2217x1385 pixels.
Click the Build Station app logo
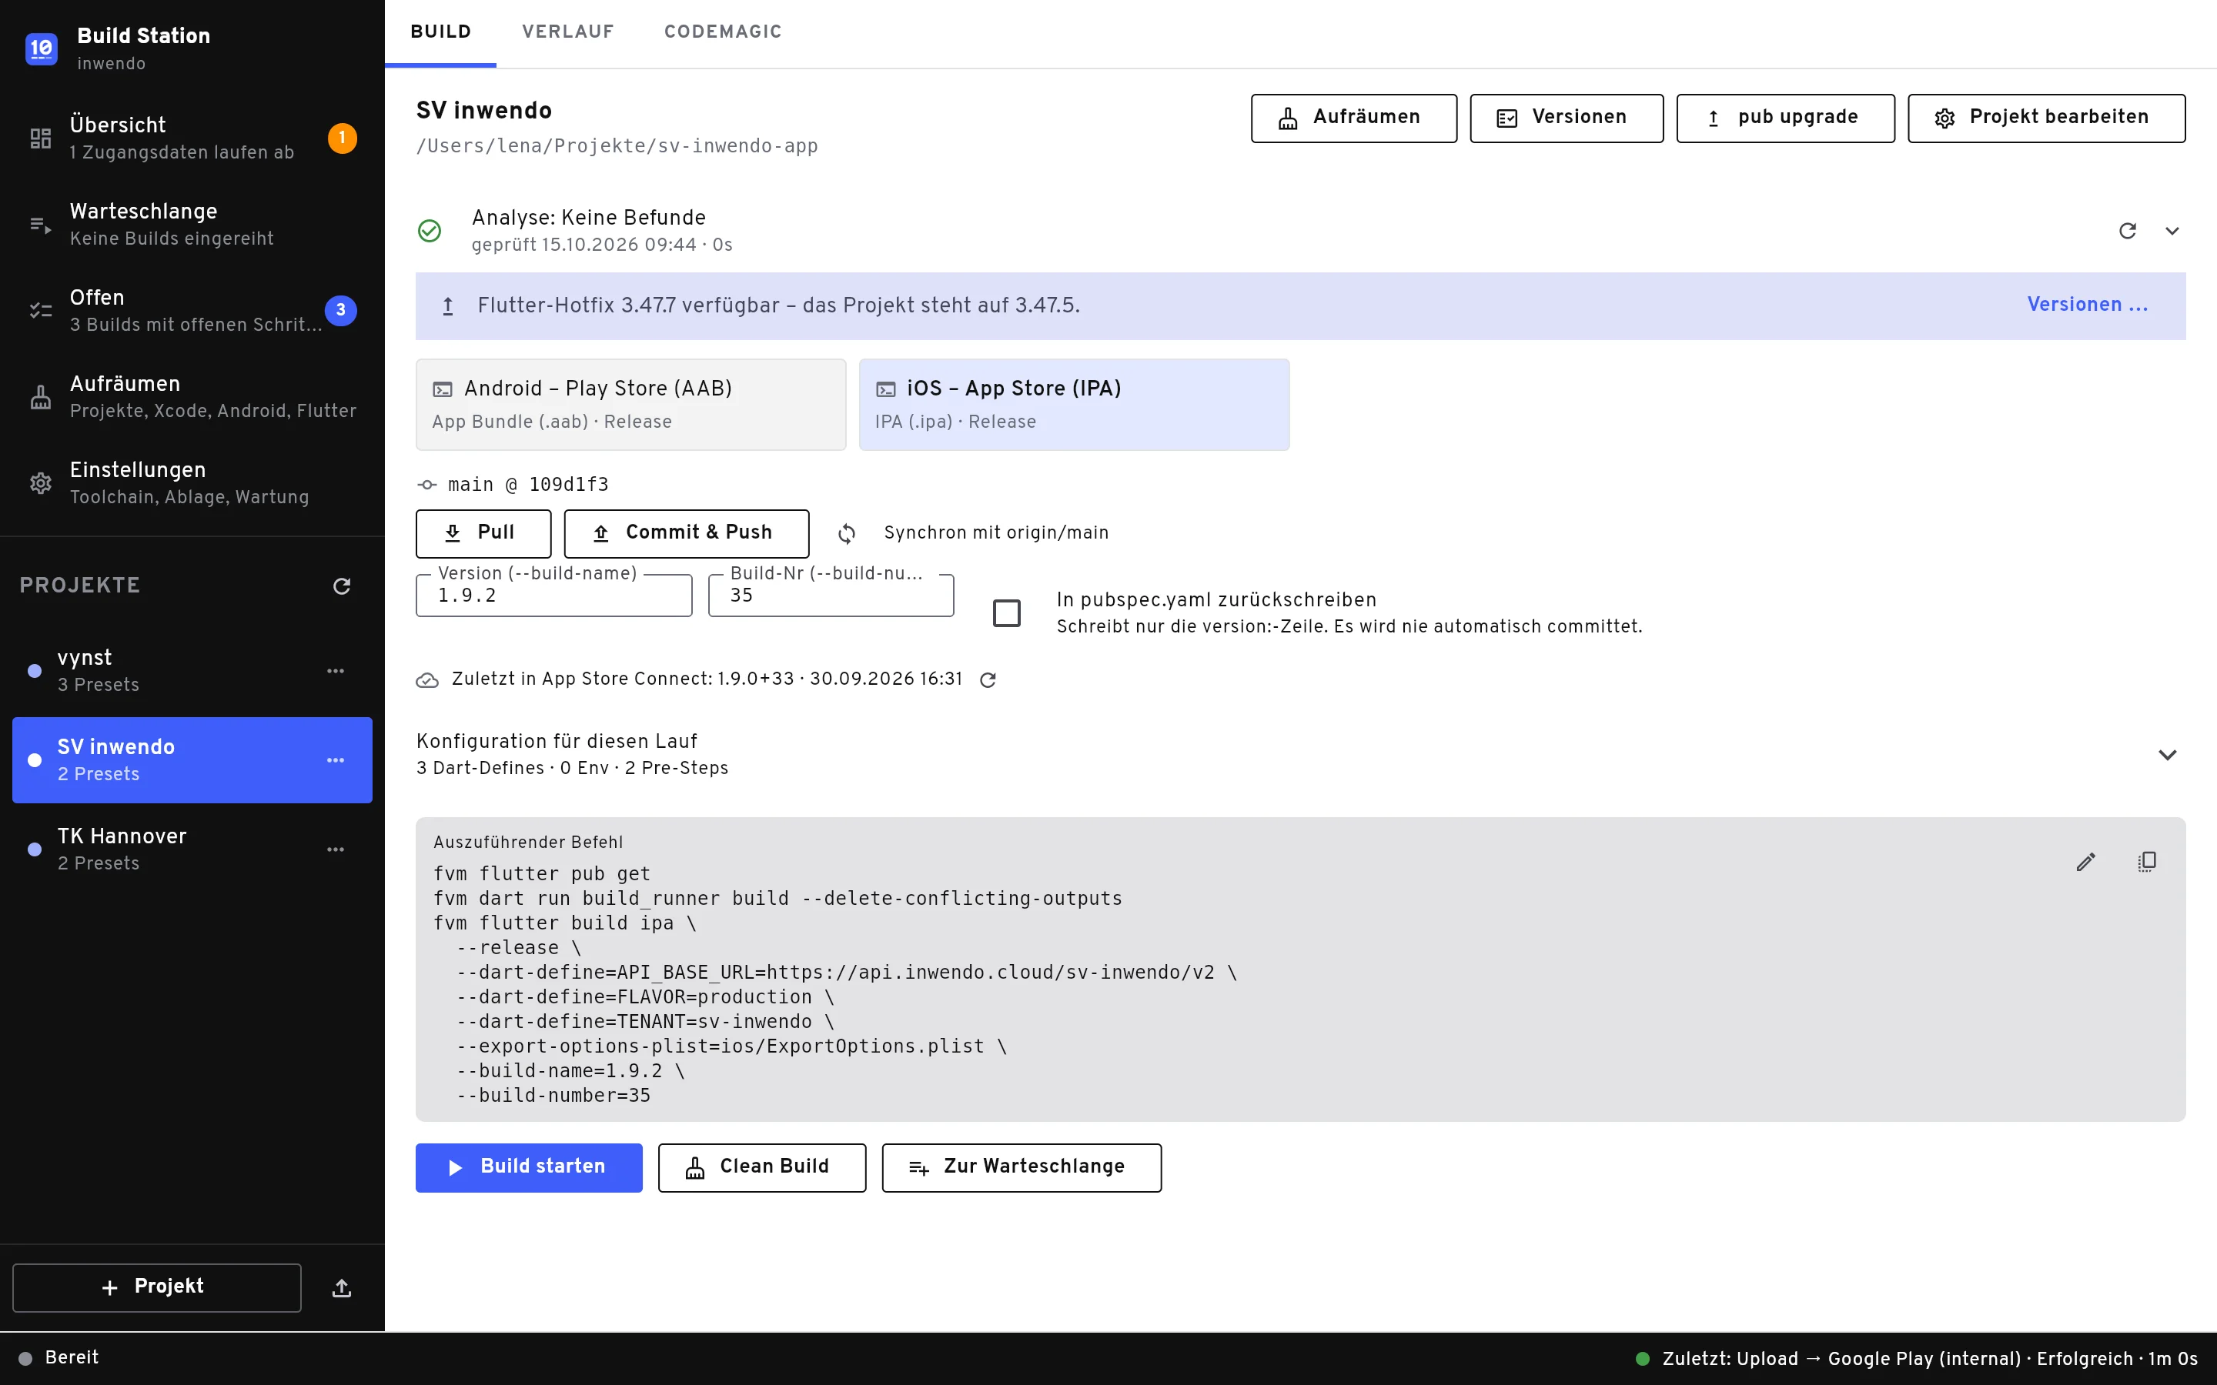click(x=42, y=48)
